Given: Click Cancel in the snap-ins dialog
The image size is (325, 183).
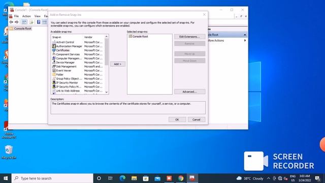Looking at the screenshot, I should (x=197, y=119).
